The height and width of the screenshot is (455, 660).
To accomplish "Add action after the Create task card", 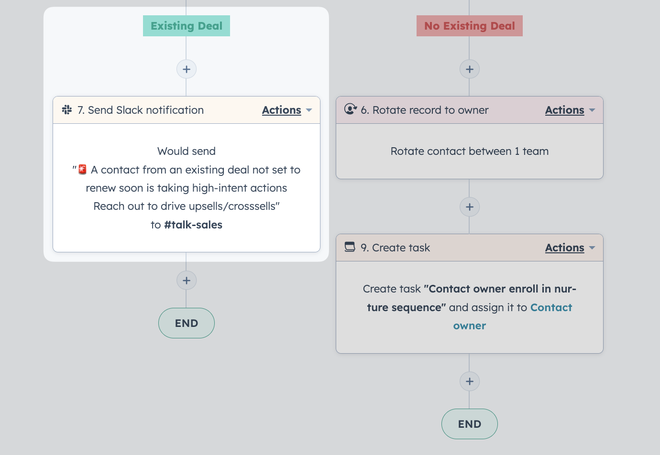I will coord(470,381).
